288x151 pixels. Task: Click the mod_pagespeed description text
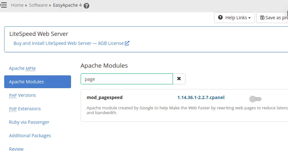[187, 110]
